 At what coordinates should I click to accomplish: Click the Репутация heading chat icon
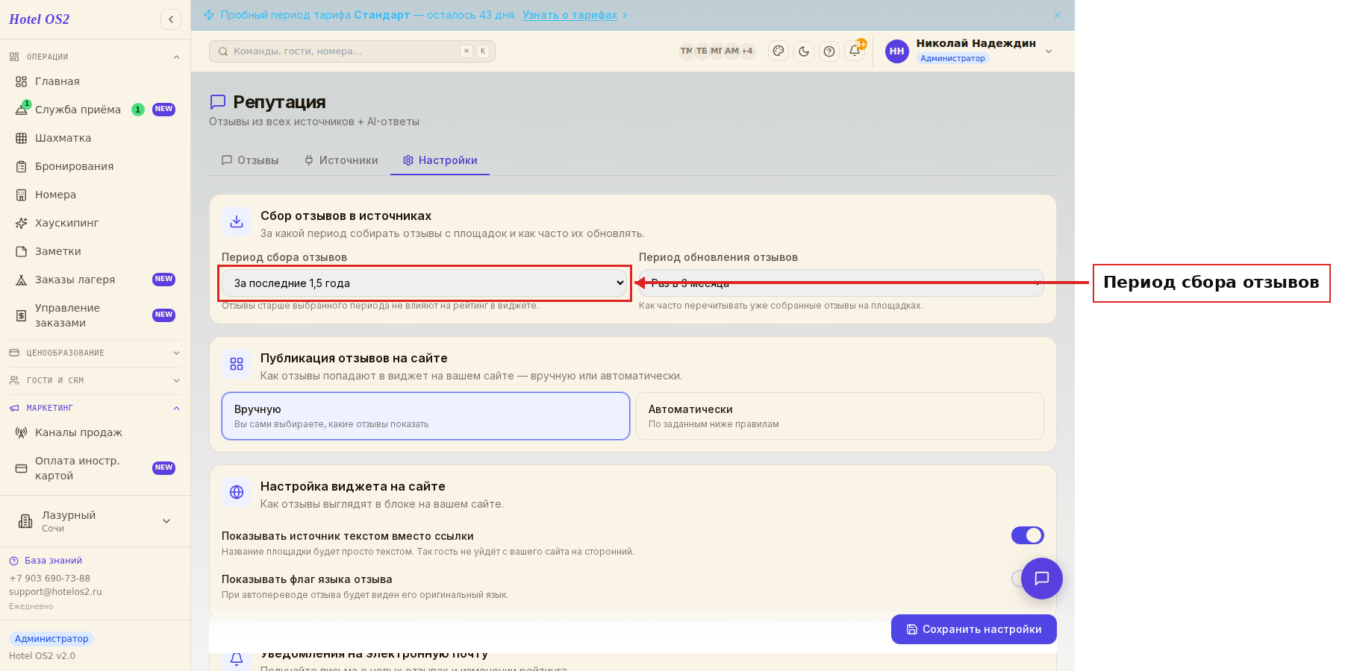point(218,102)
